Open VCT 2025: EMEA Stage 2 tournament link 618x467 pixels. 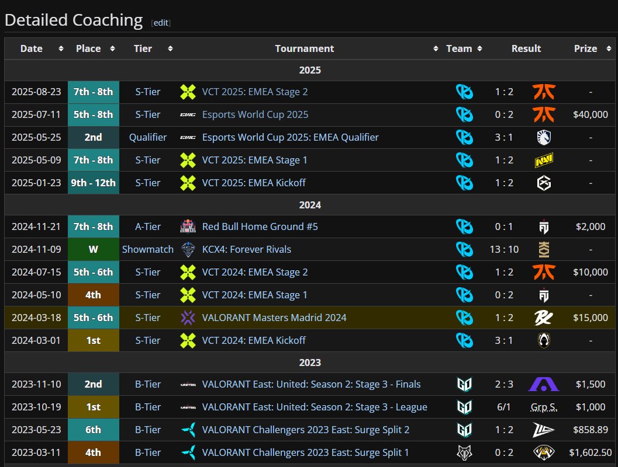[254, 92]
